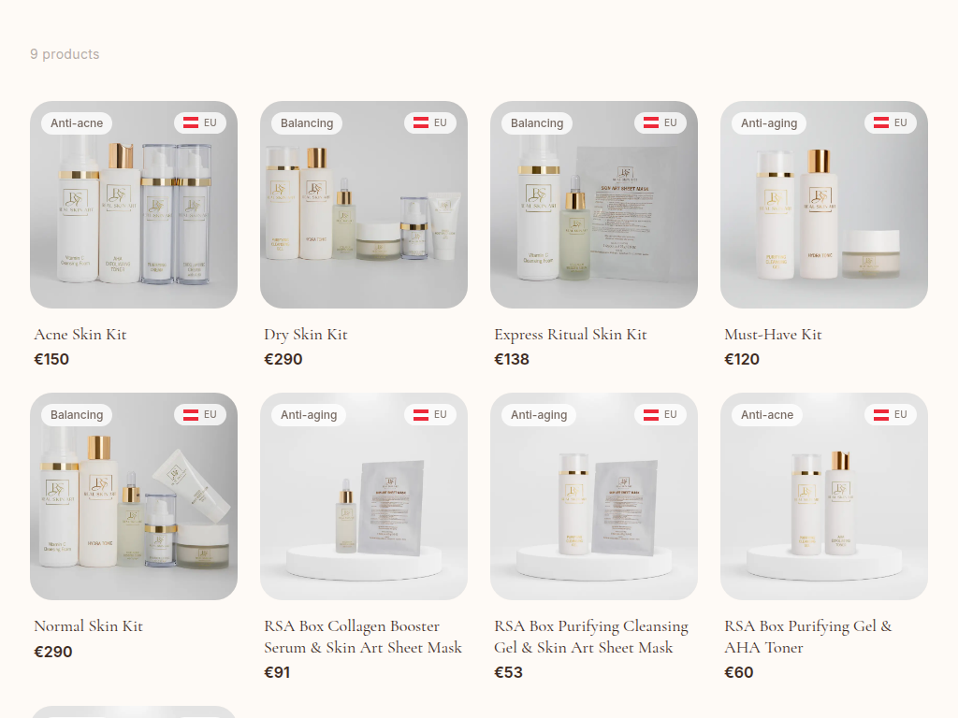Open the Must-Have Kit product photo
Screen dimensions: 958x718
(x=824, y=205)
